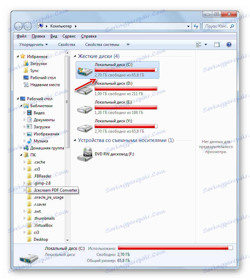
Task: Select the .Icecream PDF Converter folder
Action: 55,190
